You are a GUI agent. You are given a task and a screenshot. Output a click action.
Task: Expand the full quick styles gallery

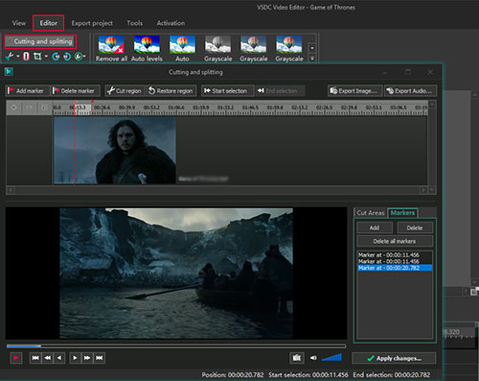(x=312, y=59)
